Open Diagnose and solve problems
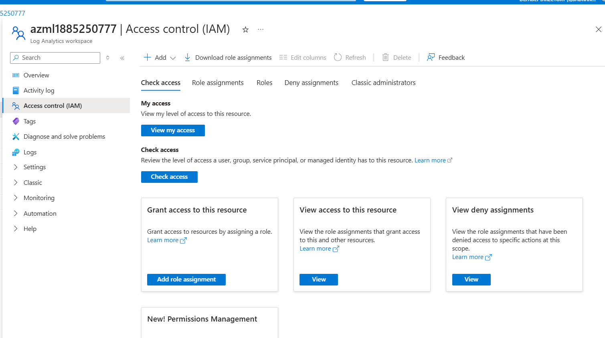This screenshot has width=605, height=338. pos(64,137)
